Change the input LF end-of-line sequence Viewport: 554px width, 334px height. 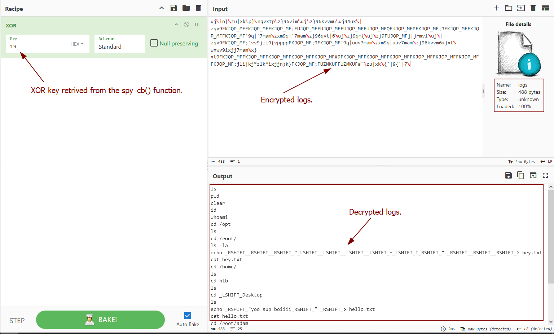coord(546,162)
